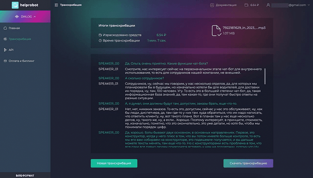Click the API sidebar icon

click(x=5, y=50)
